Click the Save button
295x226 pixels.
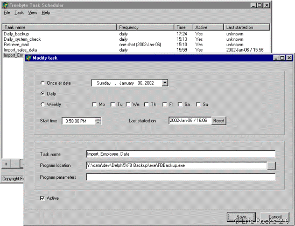pos(241,217)
